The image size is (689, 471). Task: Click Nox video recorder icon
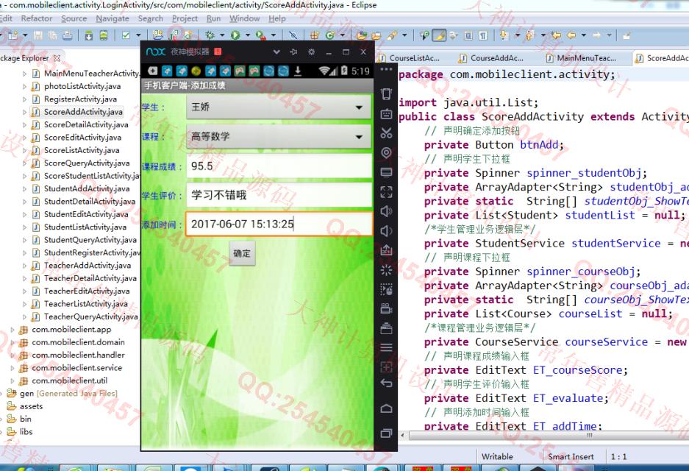tap(386, 308)
